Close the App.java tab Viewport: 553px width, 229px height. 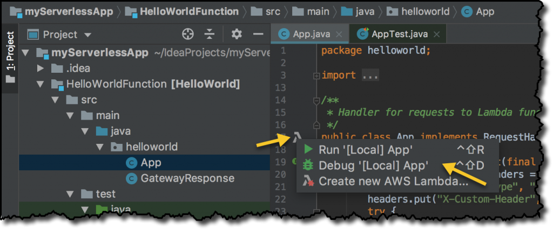pos(339,34)
